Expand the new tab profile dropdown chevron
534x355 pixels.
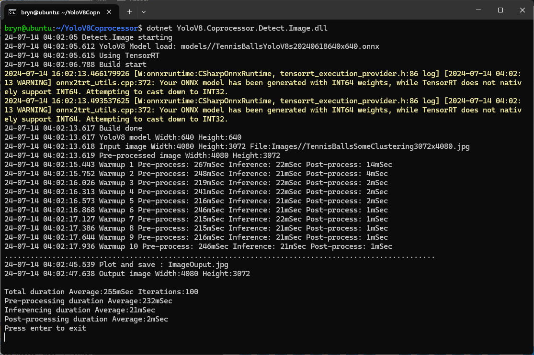click(144, 11)
